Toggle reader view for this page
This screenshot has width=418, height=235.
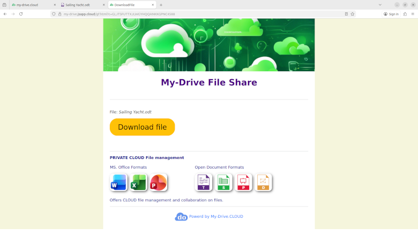coord(346,14)
